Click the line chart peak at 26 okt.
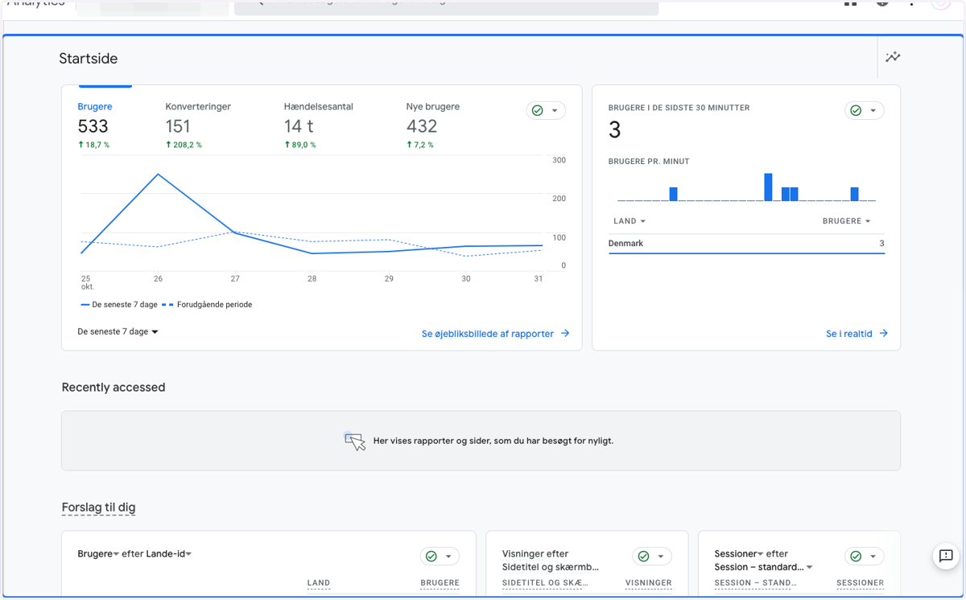Screen dimensions: 966x600 pos(158,175)
